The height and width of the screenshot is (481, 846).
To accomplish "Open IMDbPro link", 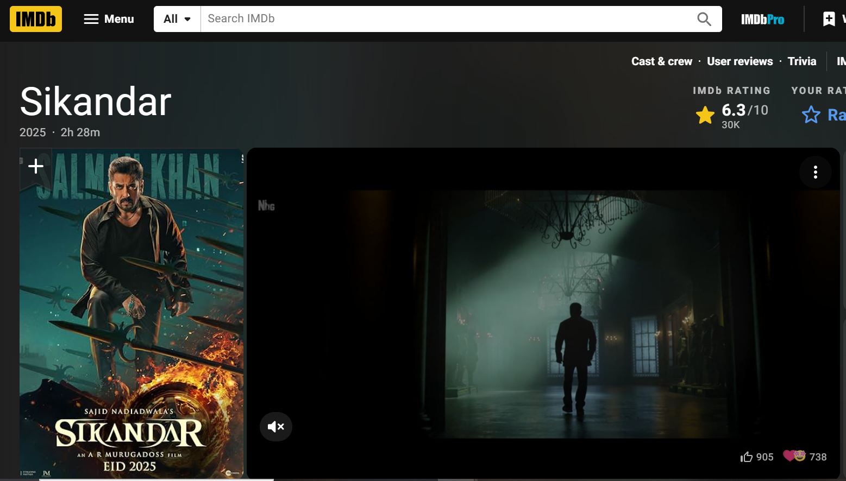I will 762,20.
